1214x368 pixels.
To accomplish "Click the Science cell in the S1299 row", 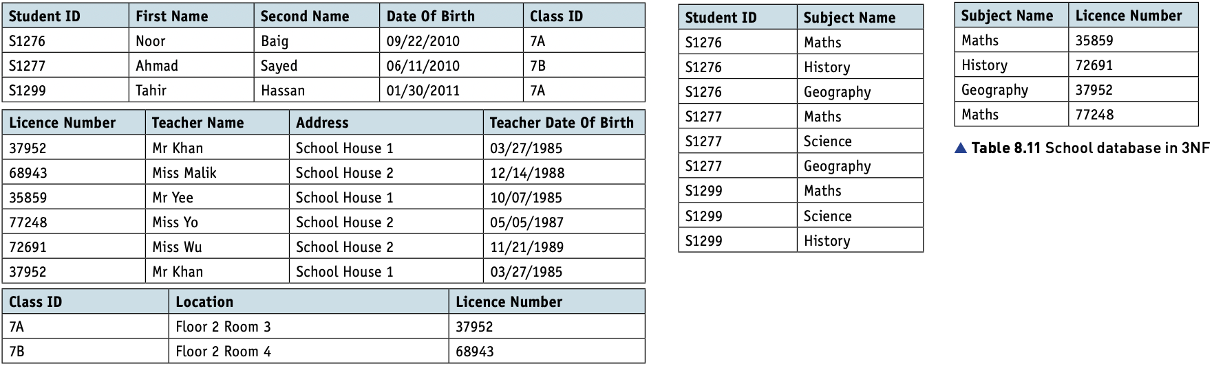I will pyautogui.click(x=860, y=216).
